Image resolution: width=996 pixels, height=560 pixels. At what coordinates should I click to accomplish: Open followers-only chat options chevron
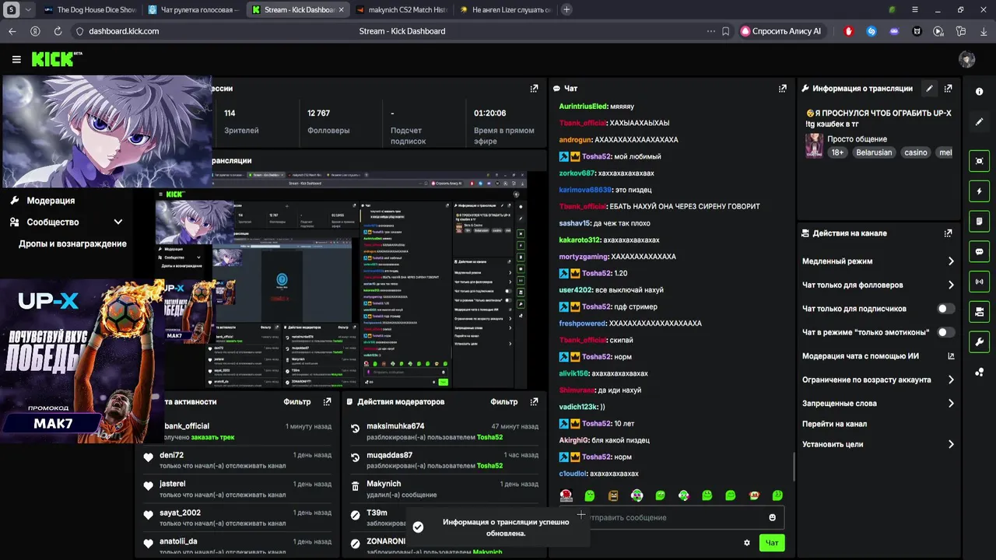[951, 285]
